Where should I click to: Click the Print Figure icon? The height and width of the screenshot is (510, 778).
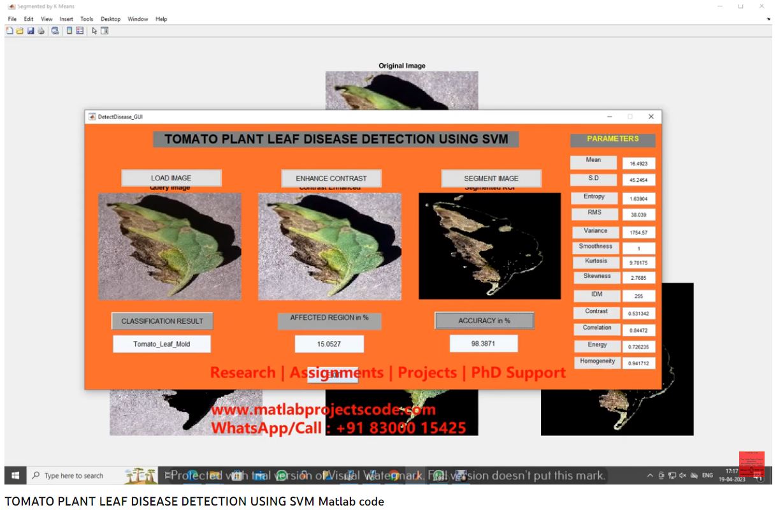point(41,30)
